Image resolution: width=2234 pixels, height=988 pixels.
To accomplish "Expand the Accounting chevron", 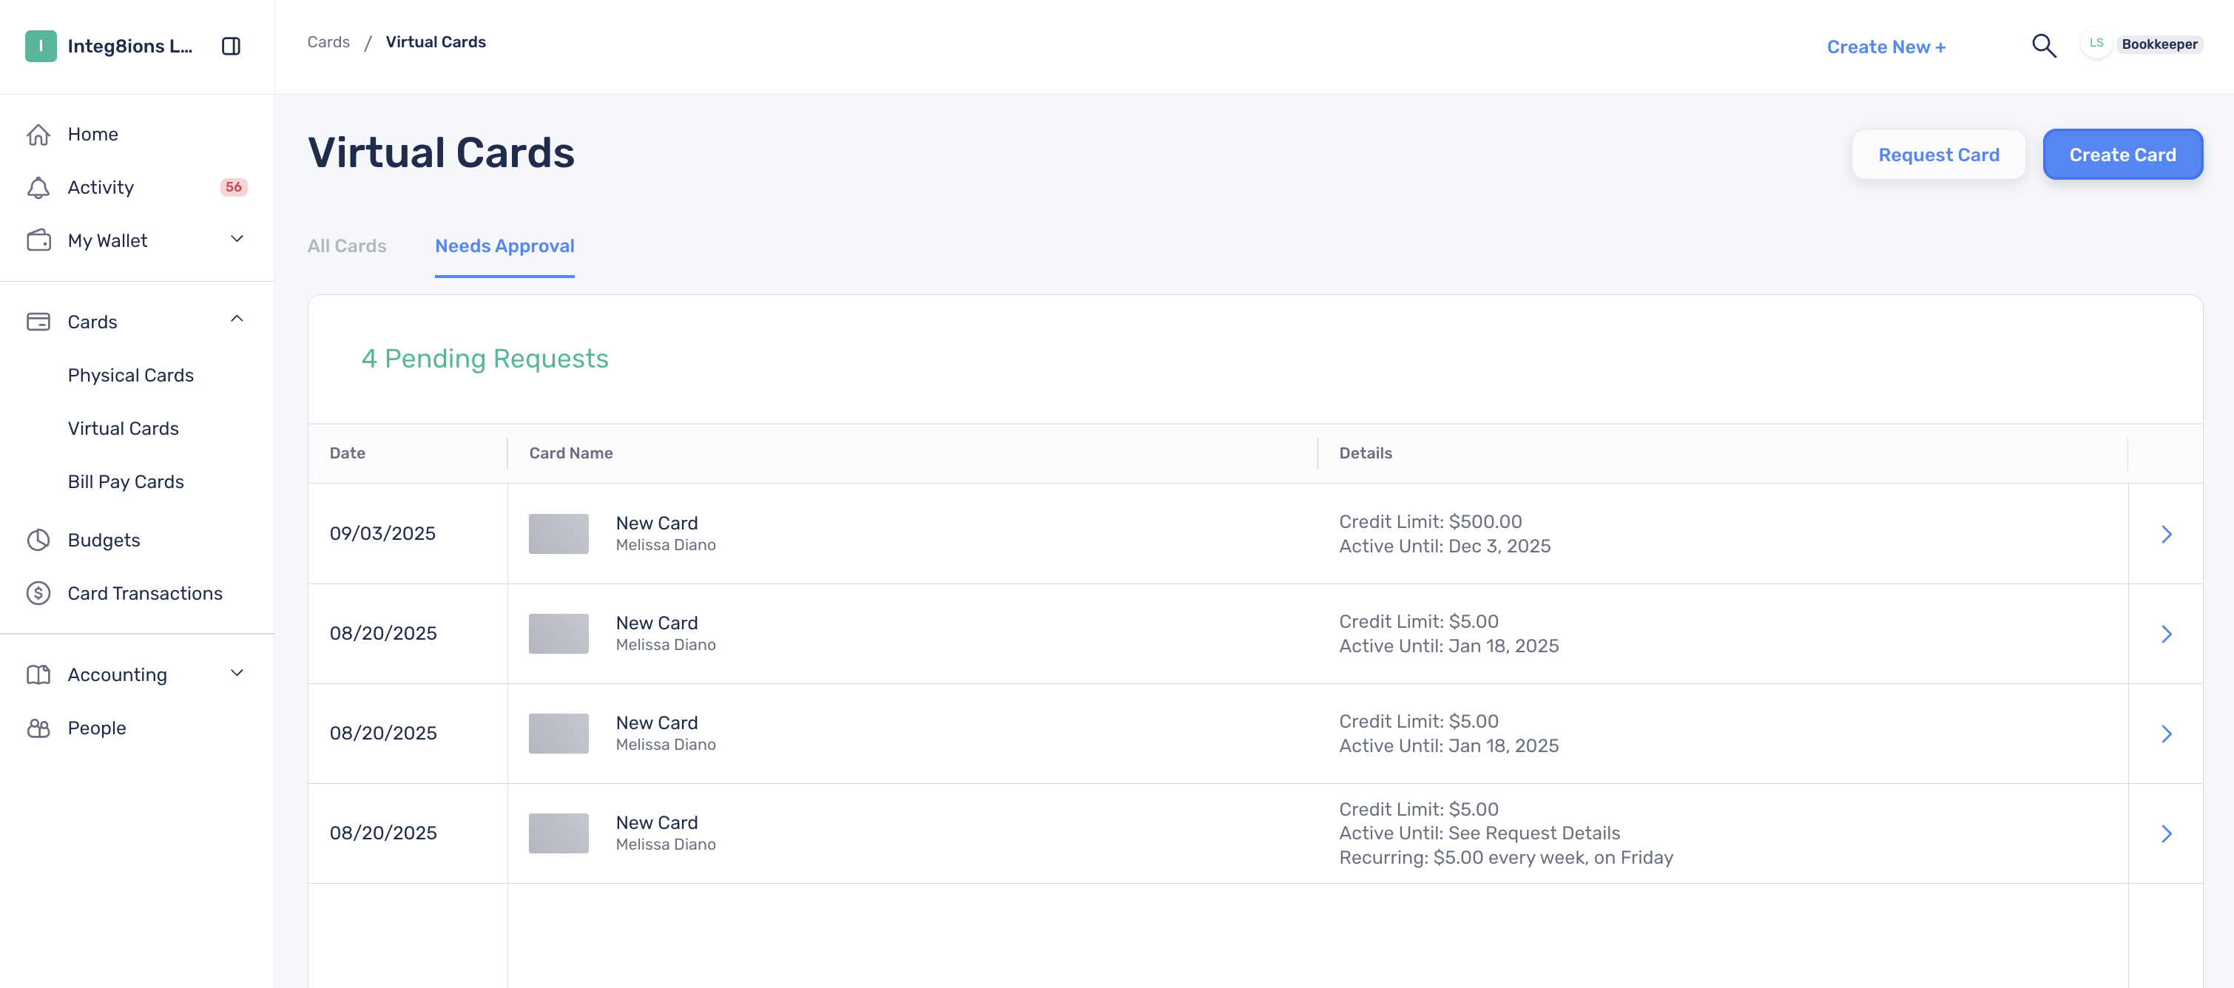I will 237,672.
